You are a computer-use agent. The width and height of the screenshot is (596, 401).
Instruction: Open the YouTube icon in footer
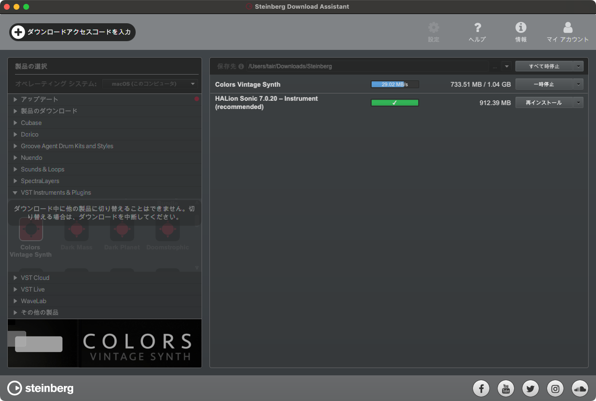click(x=506, y=388)
